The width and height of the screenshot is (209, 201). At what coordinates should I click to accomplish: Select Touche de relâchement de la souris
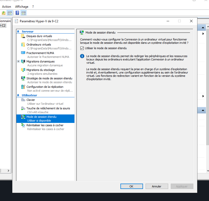point(48,108)
